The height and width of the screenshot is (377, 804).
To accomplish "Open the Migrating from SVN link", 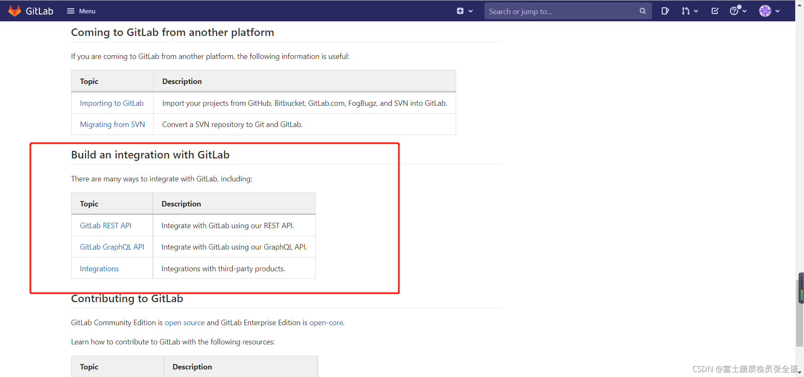I will (x=113, y=125).
